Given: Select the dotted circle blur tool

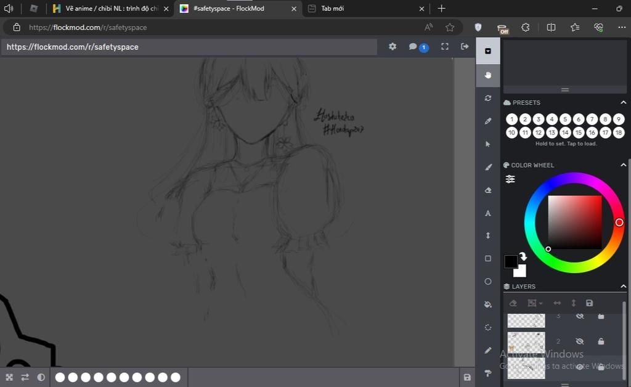Looking at the screenshot, I should point(488,327).
